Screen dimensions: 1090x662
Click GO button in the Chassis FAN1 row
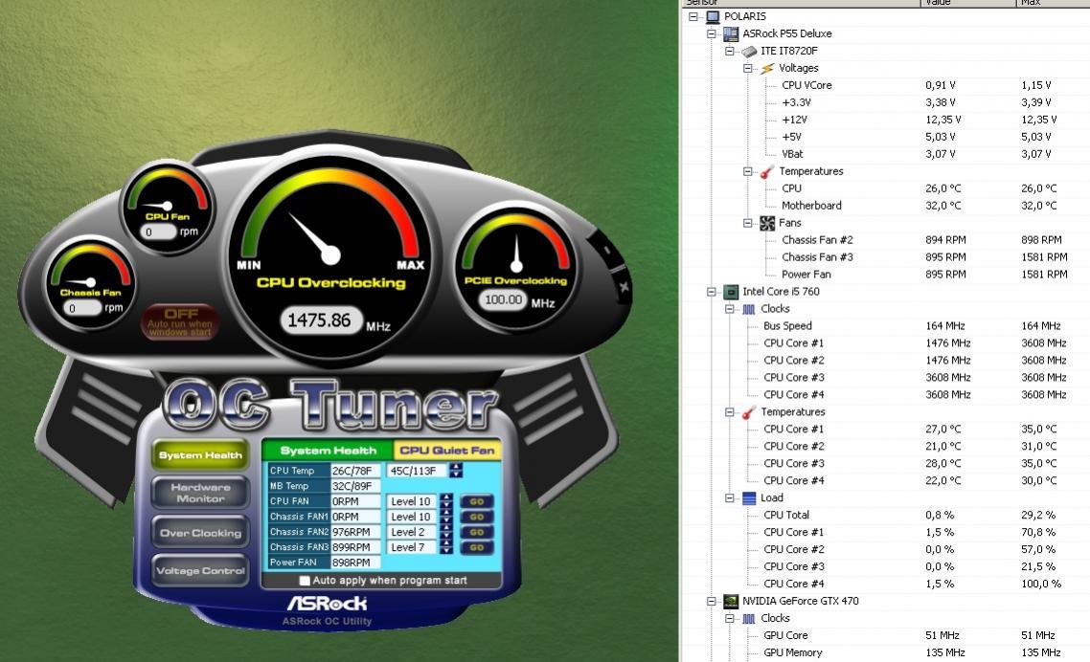(x=477, y=517)
